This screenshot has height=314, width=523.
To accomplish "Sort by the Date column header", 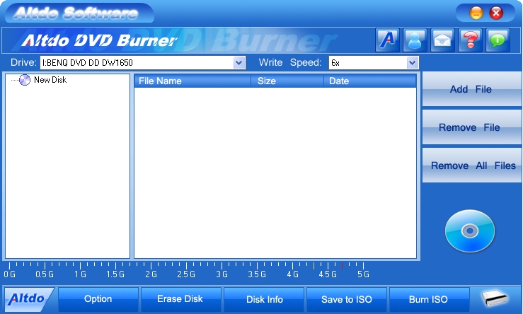I will 370,81.
